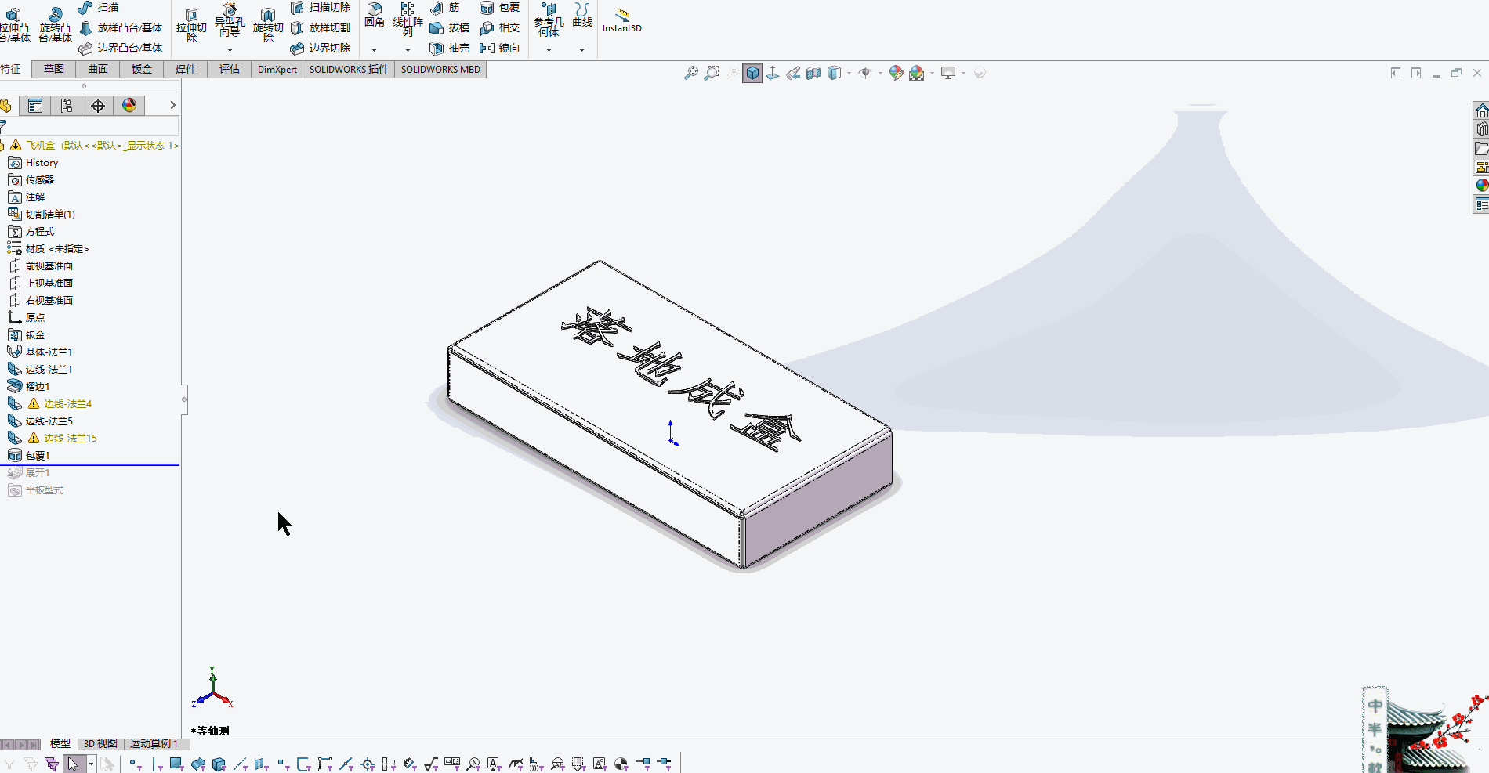Select the 圆角 (Fillet) tool

tap(375, 14)
